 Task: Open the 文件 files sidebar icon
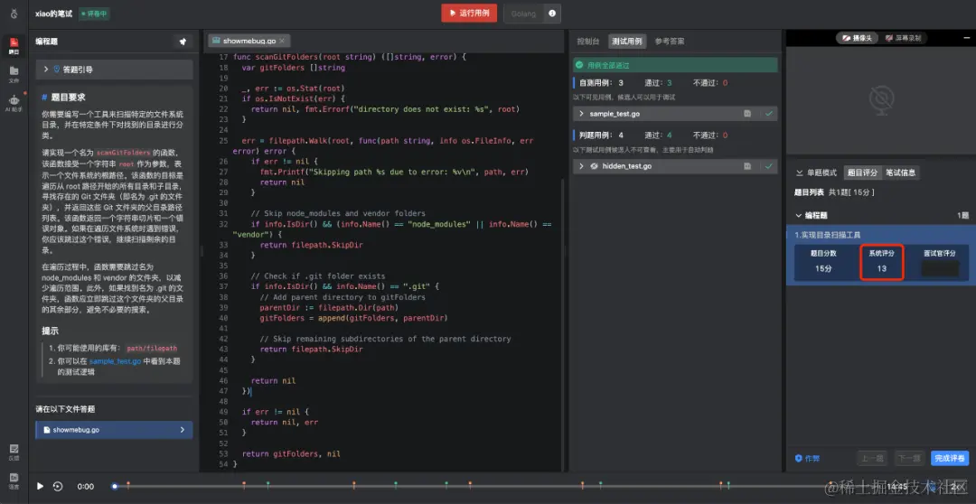[14, 74]
